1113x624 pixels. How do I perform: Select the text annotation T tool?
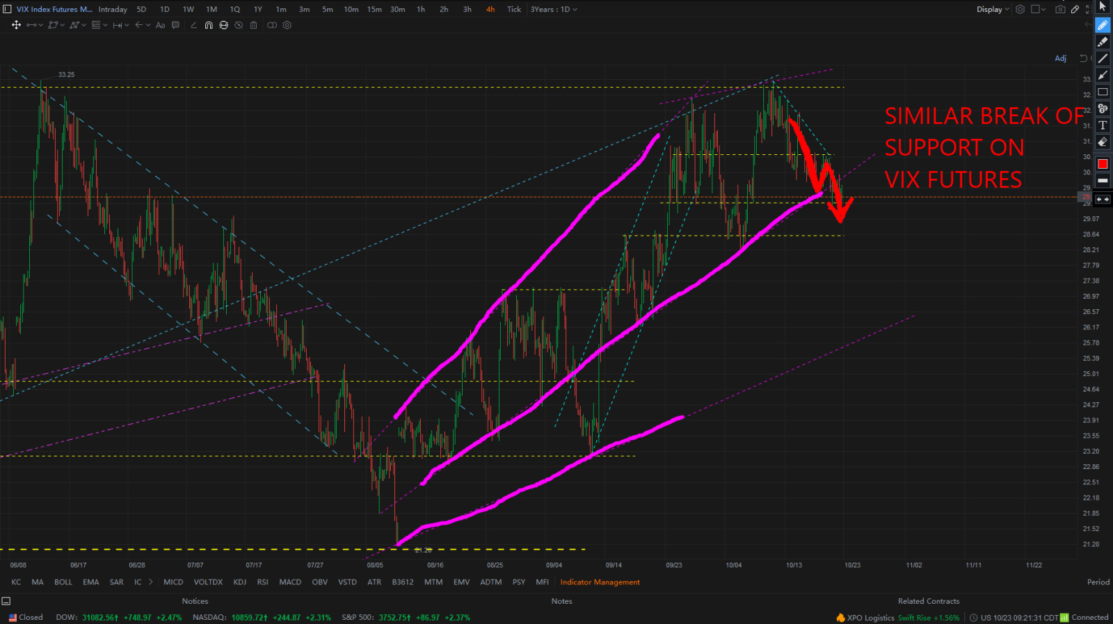1103,125
